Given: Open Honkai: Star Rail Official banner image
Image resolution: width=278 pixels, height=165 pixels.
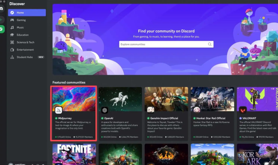Looking at the screenshot, I should pos(212,99).
